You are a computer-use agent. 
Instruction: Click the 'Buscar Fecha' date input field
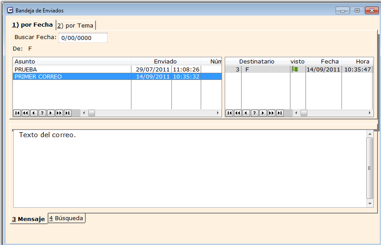pos(83,38)
